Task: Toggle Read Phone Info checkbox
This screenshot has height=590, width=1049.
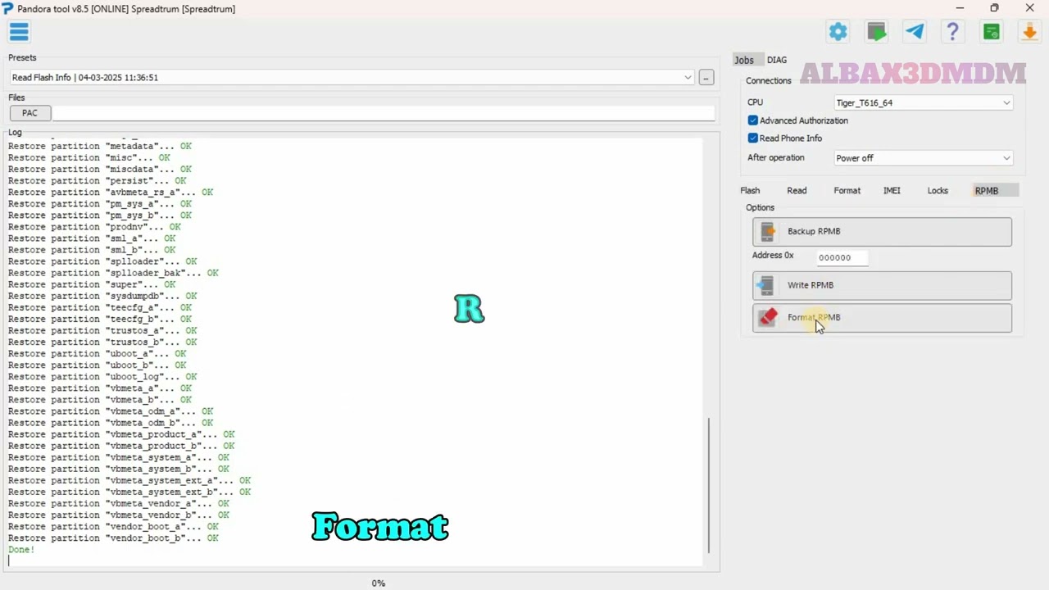Action: tap(753, 138)
